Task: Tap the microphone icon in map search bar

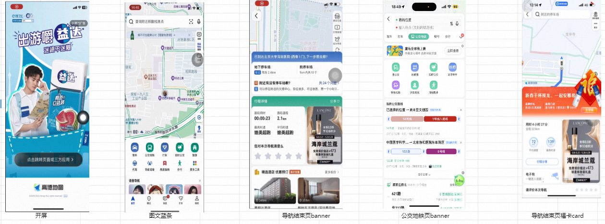Action: [x=199, y=22]
